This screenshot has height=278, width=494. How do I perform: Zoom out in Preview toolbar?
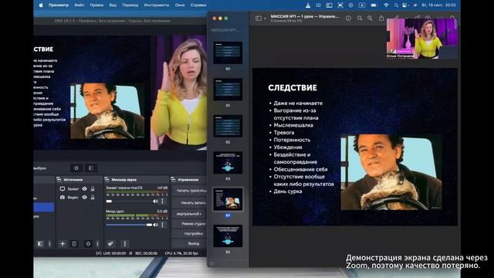(x=360, y=19)
